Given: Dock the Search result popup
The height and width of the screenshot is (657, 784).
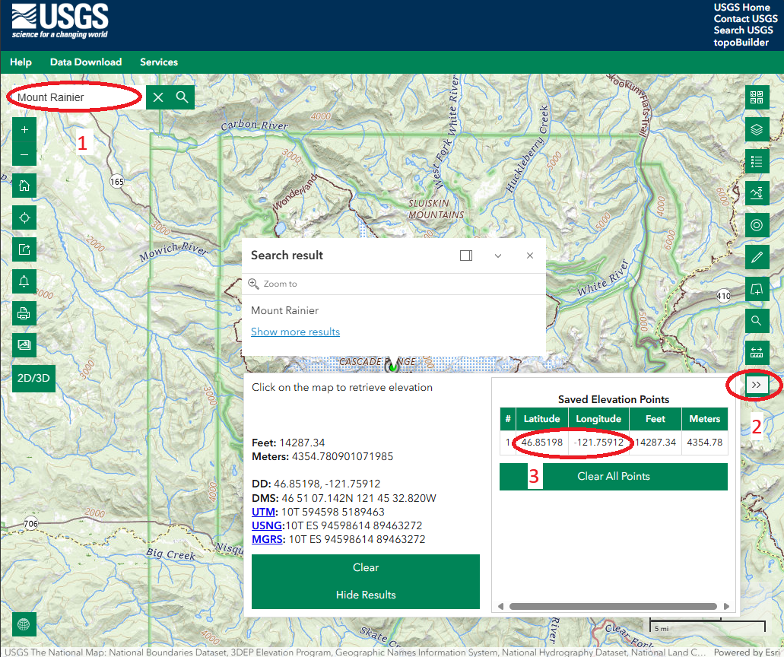Looking at the screenshot, I should (466, 255).
